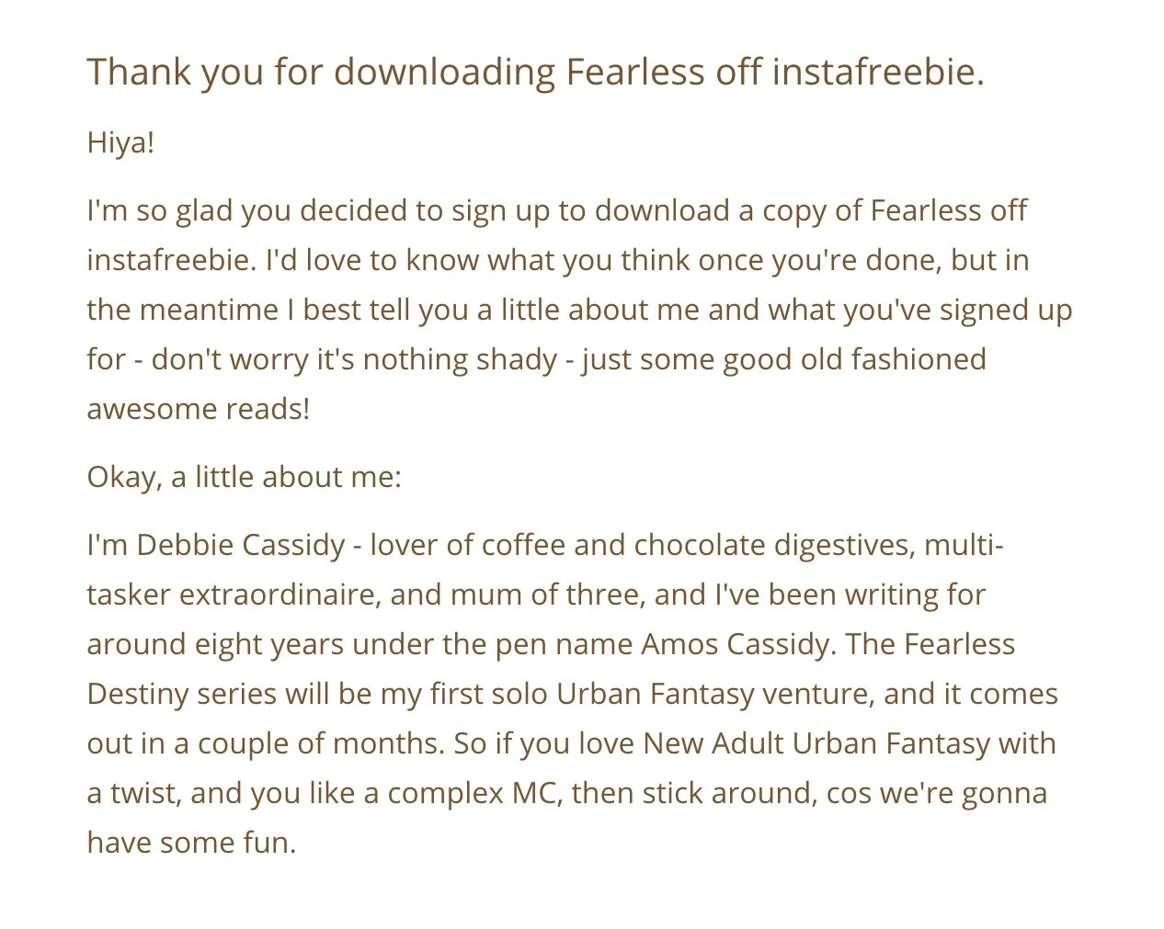Viewport: 1164px width, 929px height.
Task: Click the line "Okay, a little about me:"
Action: [244, 477]
